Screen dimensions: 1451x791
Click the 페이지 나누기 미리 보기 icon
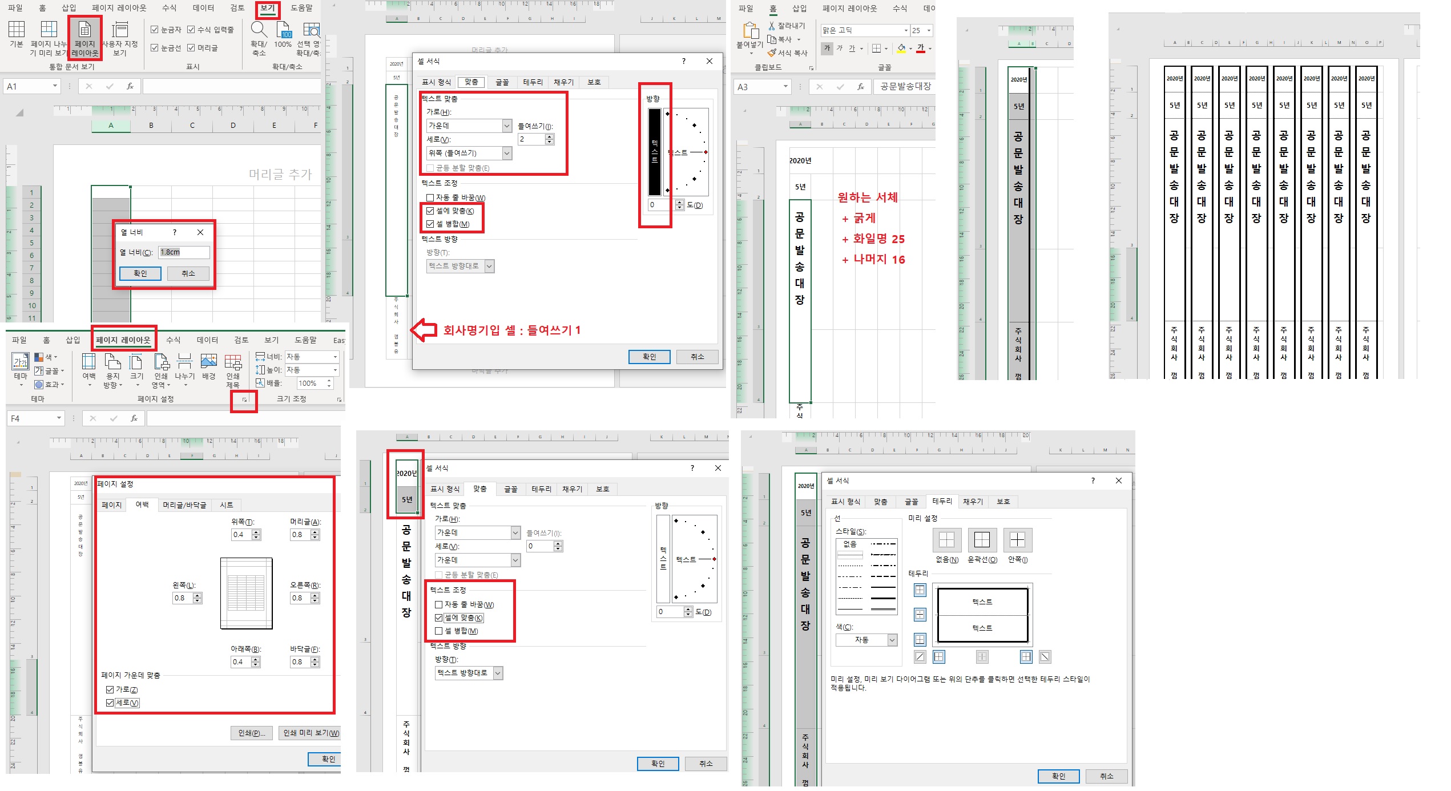coord(49,30)
